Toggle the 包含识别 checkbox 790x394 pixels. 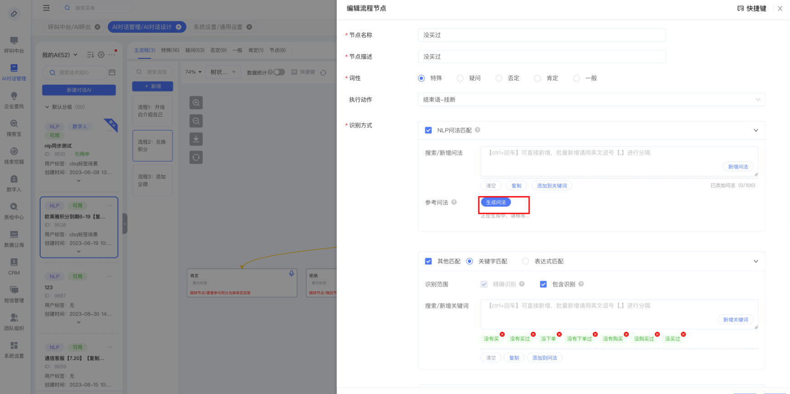click(x=543, y=284)
